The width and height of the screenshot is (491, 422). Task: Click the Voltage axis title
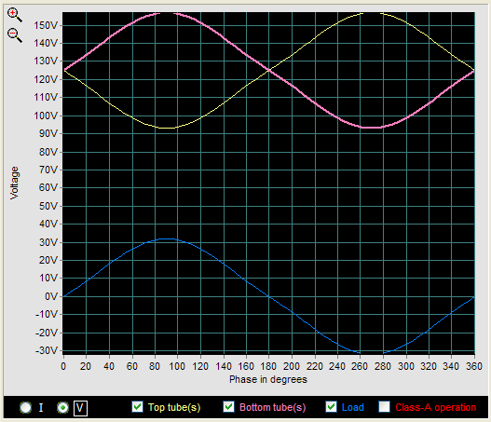point(14,183)
